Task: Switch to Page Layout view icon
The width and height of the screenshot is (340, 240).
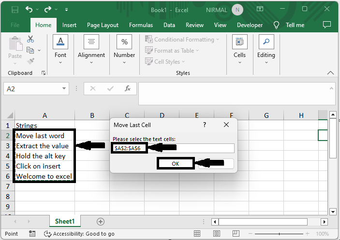Action: (x=216, y=234)
